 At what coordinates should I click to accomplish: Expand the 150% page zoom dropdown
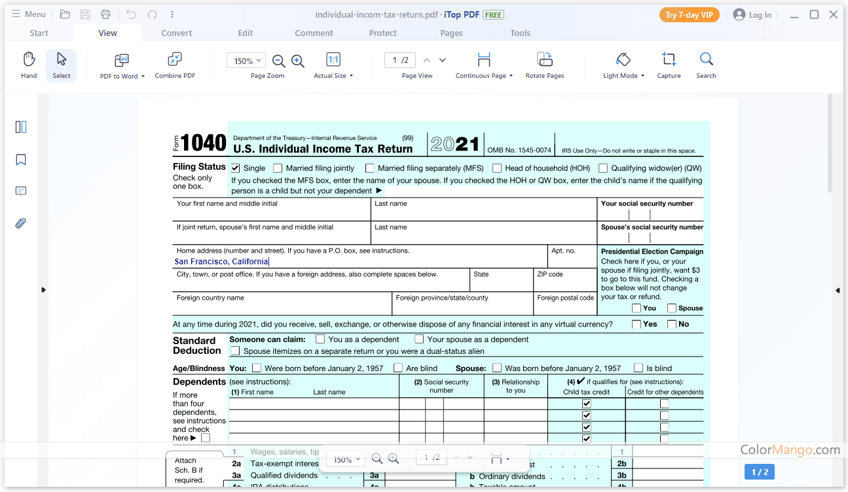[246, 61]
